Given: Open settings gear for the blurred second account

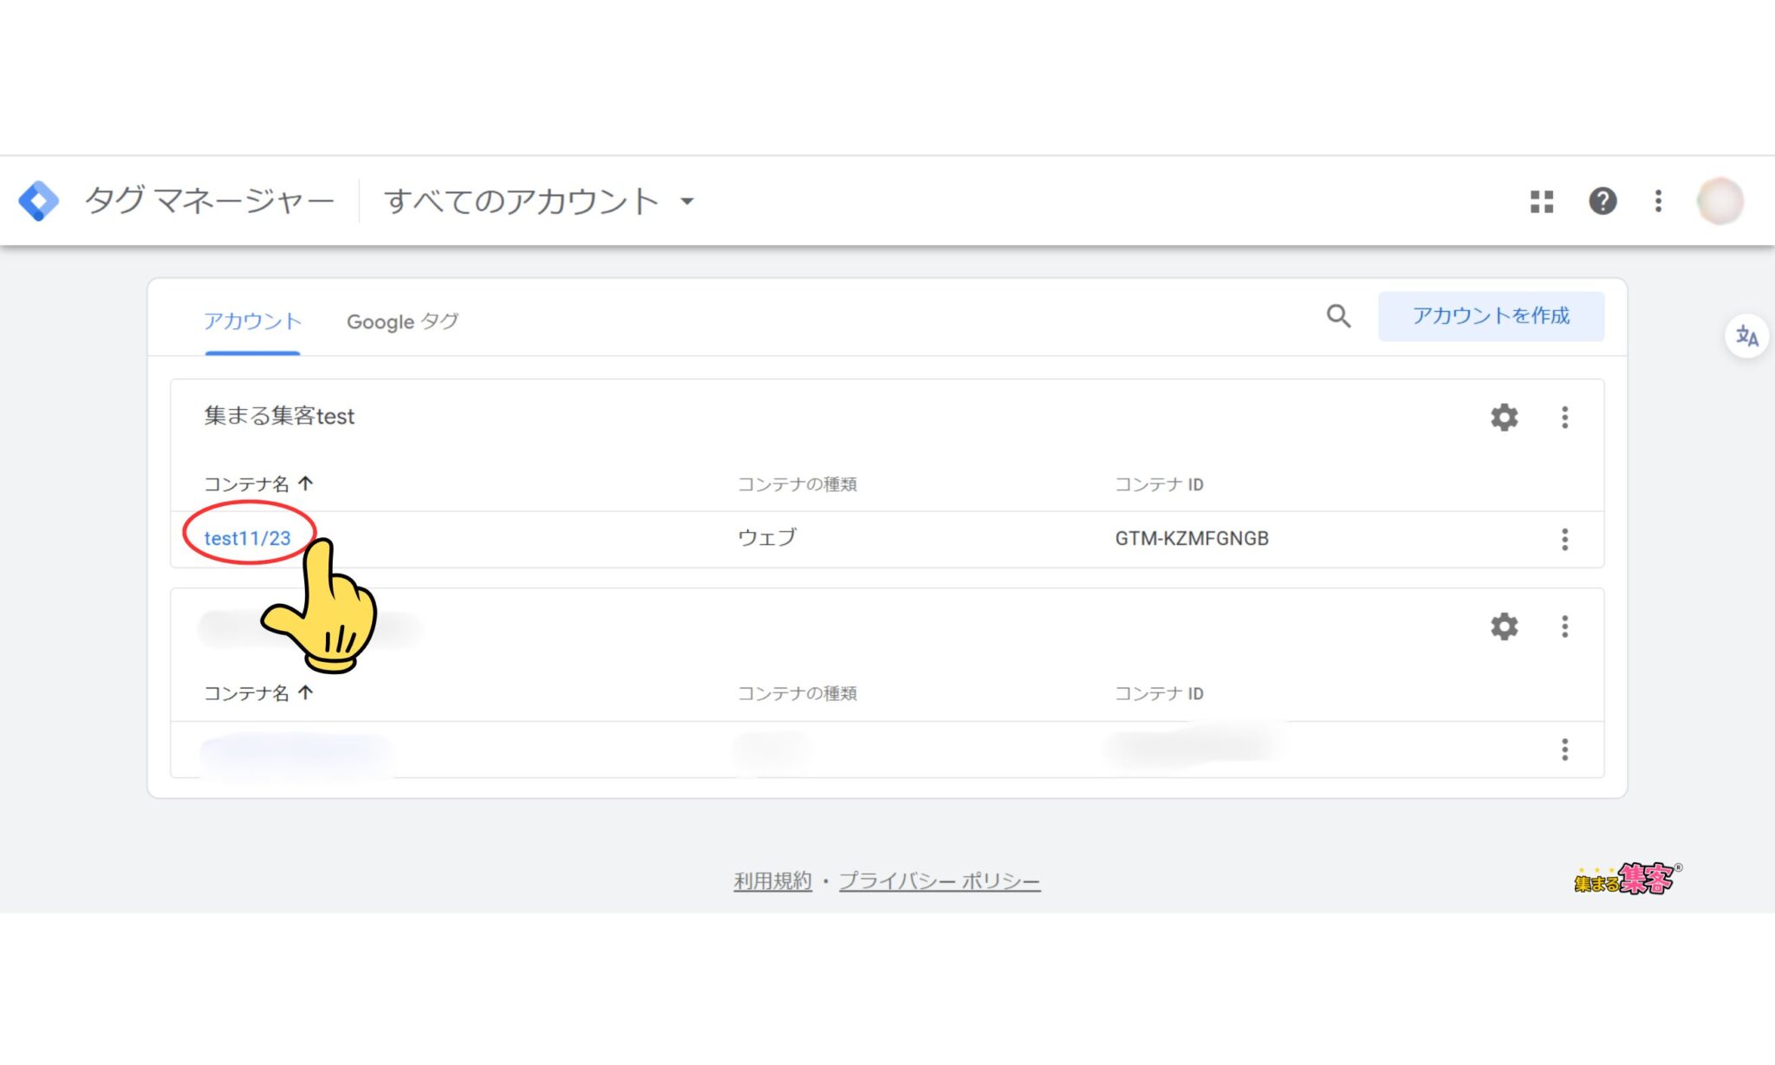Looking at the screenshot, I should pyautogui.click(x=1504, y=627).
